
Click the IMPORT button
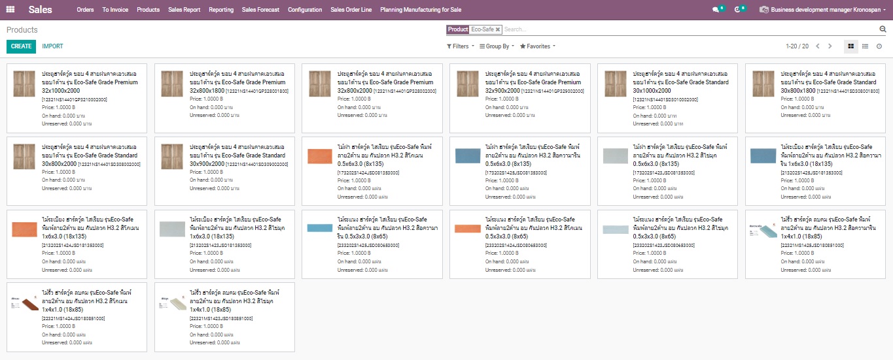[52, 46]
